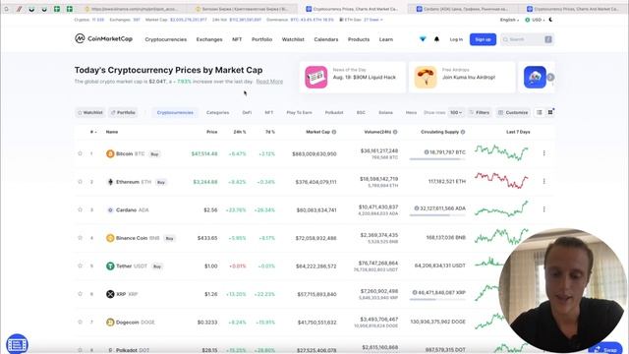Screen dimensions: 629x354
Task: Click Bitcoin Buy button
Action: tap(154, 154)
